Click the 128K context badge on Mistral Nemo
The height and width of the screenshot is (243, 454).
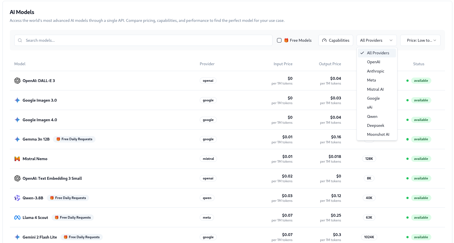tap(369, 159)
